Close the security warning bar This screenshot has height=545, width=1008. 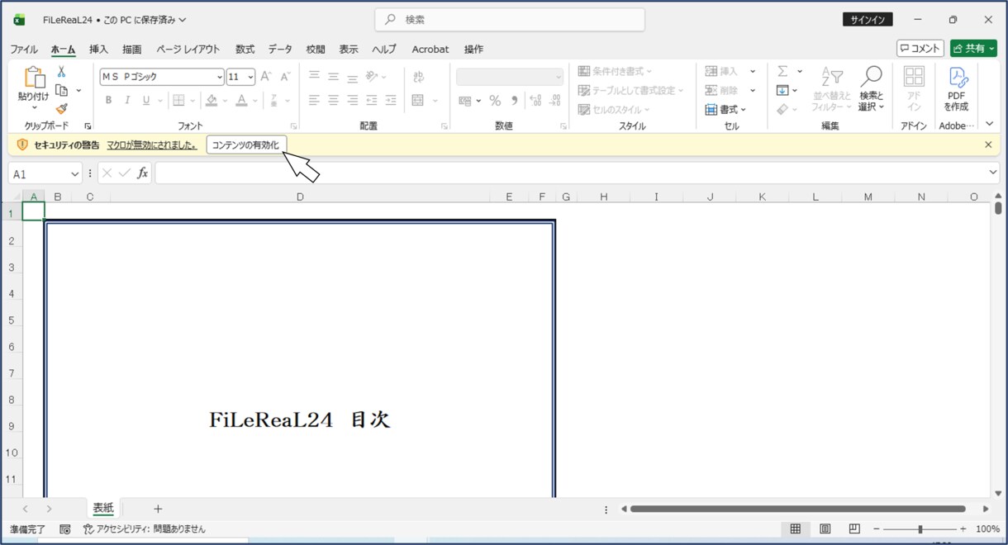click(988, 145)
